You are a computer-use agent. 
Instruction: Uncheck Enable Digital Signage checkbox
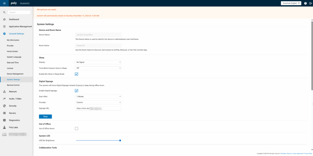[x=76, y=90]
